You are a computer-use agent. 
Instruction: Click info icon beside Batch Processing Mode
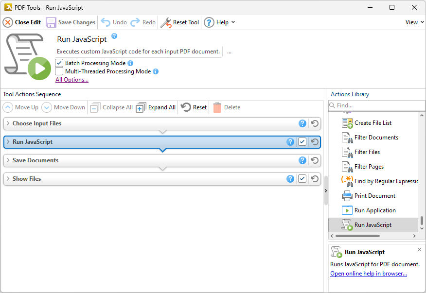point(130,63)
